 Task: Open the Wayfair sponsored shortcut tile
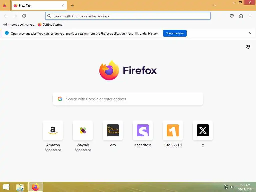[83, 130]
